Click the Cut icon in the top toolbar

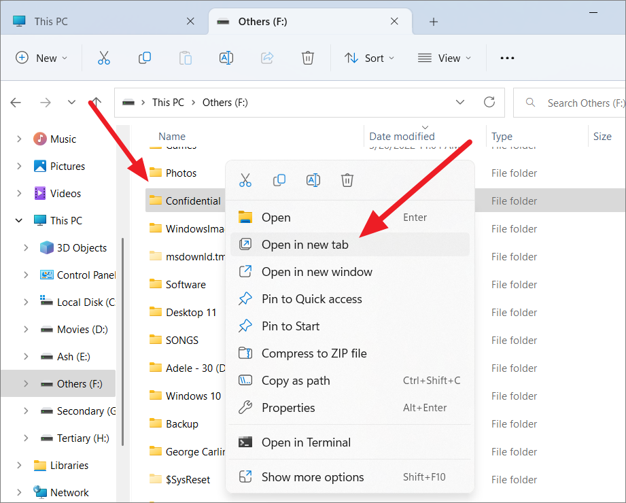104,58
